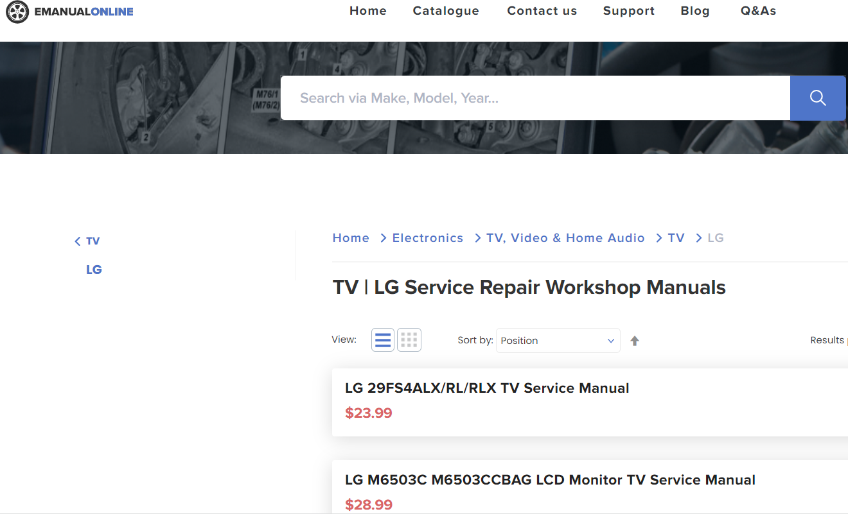Open LG M6503C M6503CCBAG LCD Monitor manual
848x516 pixels.
[x=550, y=480]
